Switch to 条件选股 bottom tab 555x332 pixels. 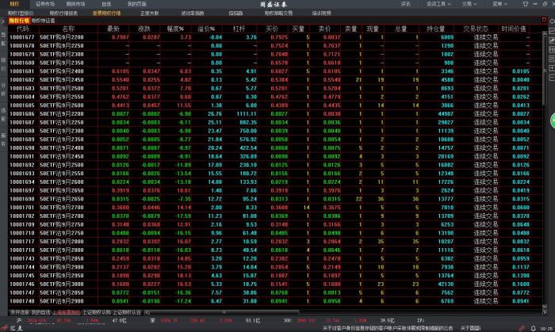click(x=20, y=312)
